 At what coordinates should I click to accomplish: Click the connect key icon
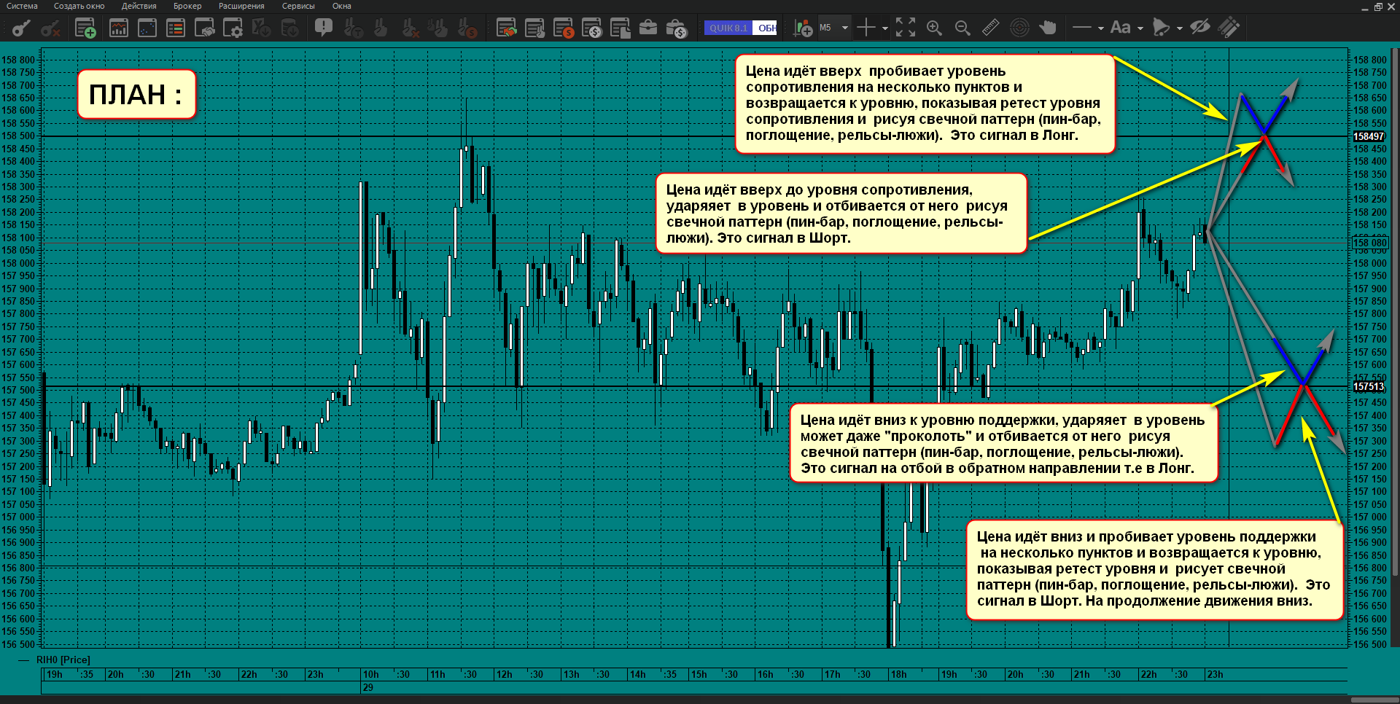(x=22, y=28)
